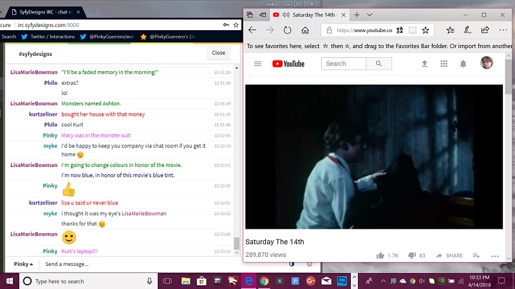Click Cortana microphone icon
The height and width of the screenshot is (289, 515).
pyautogui.click(x=149, y=281)
